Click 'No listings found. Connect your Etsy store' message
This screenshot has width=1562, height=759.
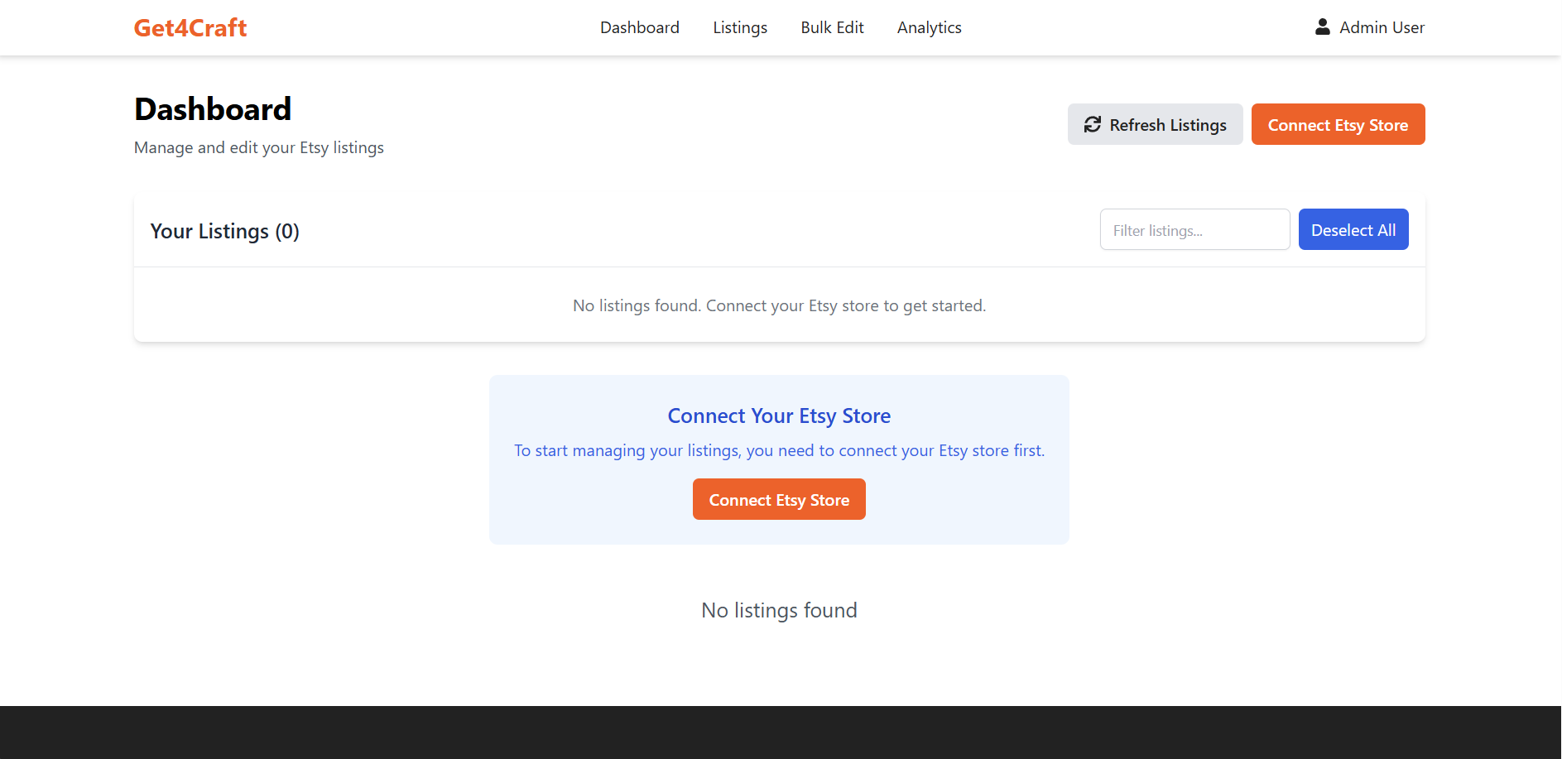(x=779, y=305)
